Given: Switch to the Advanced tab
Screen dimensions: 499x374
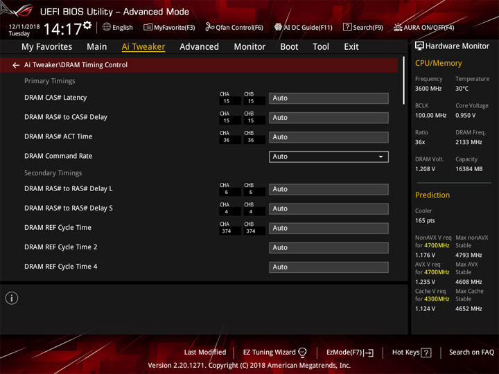Looking at the screenshot, I should (199, 47).
